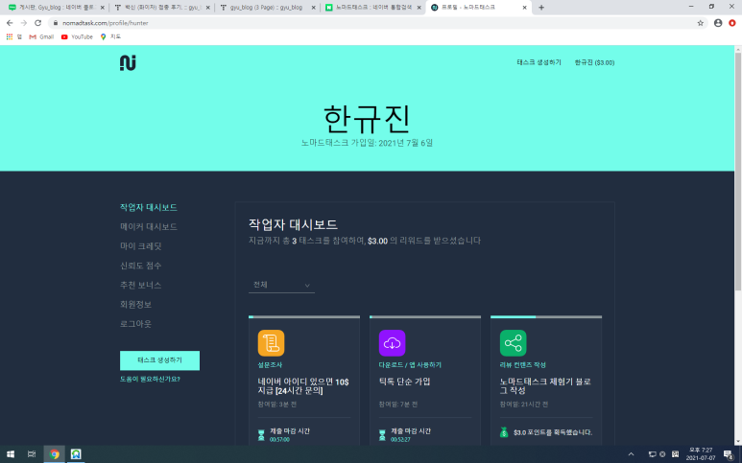Open the Chrome profile avatar icon
Viewport: 742px width, 463px height.
pos(718,23)
